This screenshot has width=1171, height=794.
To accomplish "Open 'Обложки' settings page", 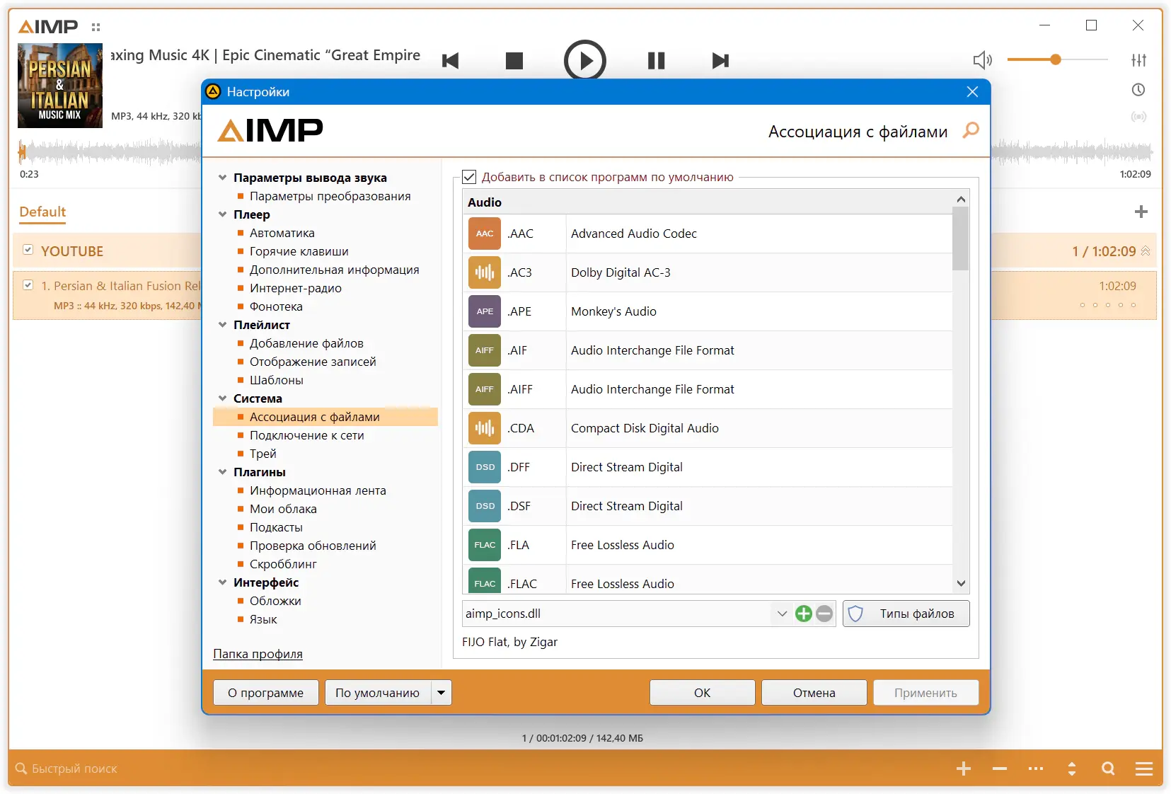I will pos(275,601).
